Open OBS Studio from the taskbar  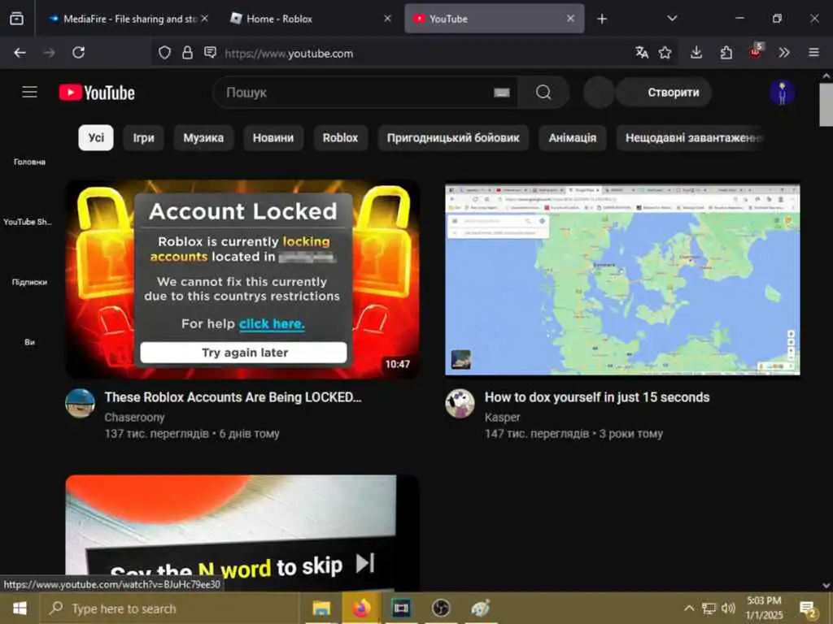tap(441, 608)
